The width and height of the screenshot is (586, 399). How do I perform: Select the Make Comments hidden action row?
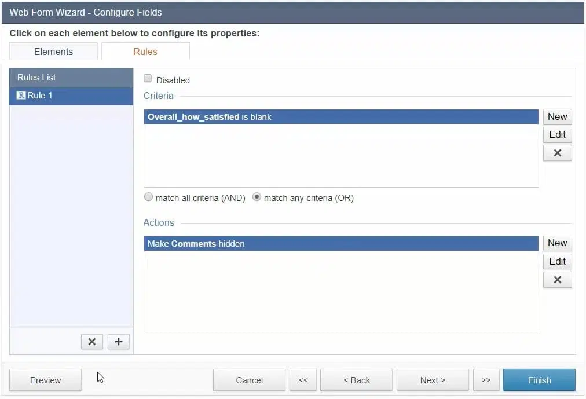click(340, 244)
